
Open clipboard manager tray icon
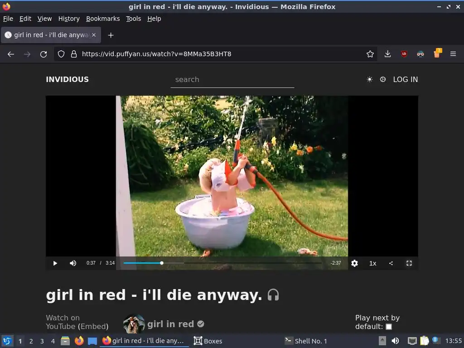point(424,341)
